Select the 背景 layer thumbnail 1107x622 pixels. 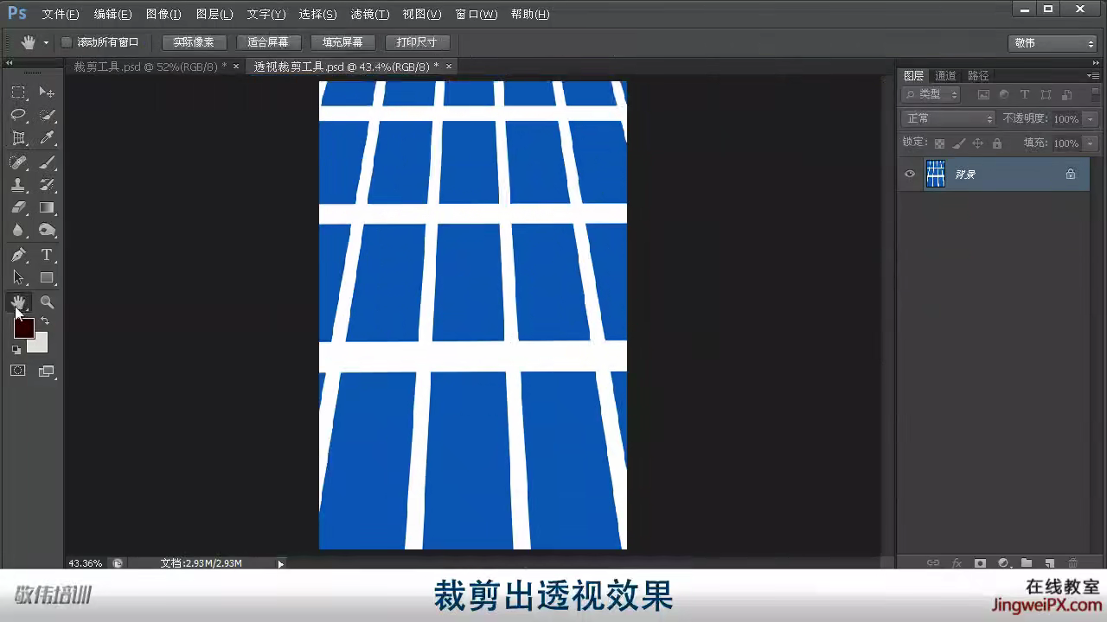coord(936,174)
